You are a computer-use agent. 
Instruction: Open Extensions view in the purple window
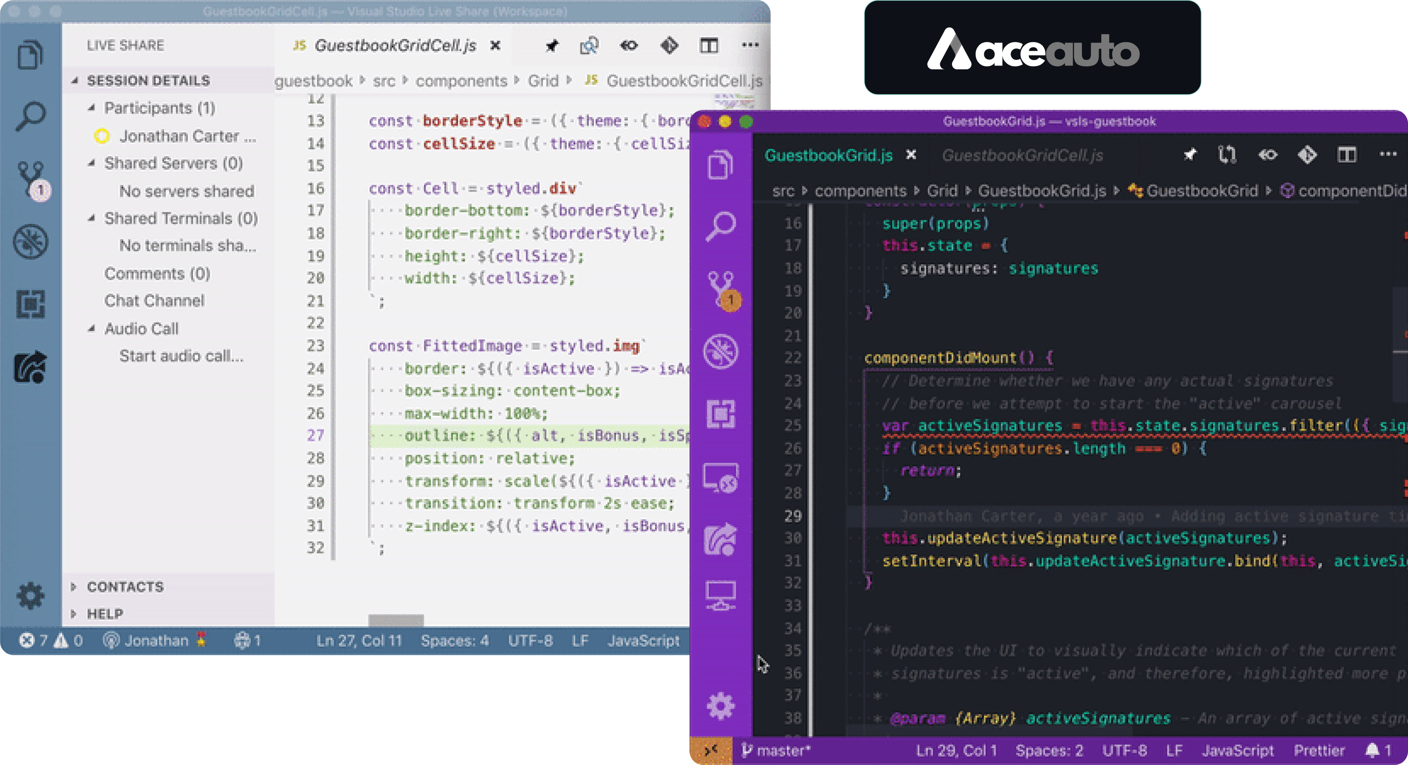pos(721,414)
